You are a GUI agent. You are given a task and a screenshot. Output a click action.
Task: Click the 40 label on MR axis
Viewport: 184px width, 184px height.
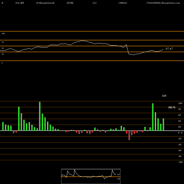click(180, 121)
